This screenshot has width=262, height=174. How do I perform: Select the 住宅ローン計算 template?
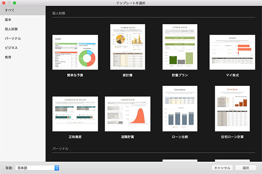coord(232,108)
